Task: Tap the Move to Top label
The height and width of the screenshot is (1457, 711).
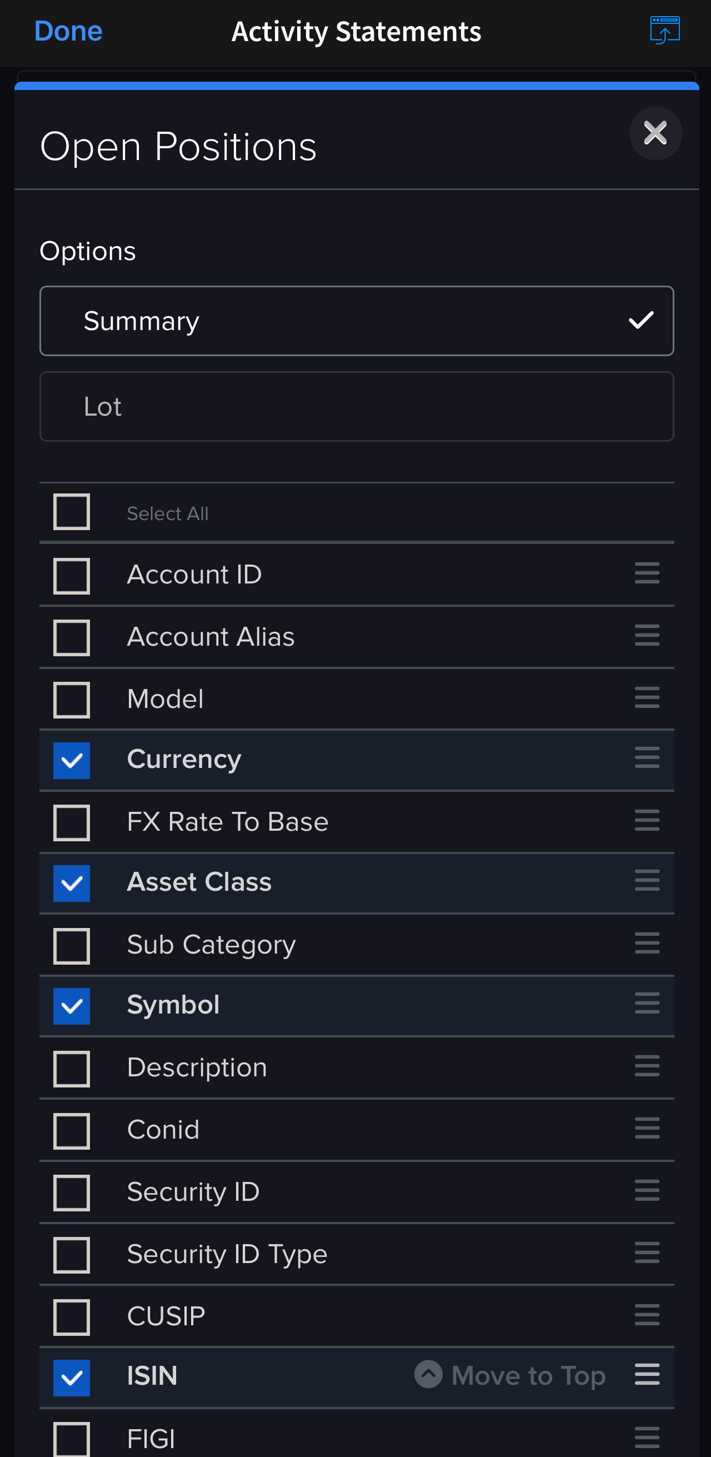Action: (x=528, y=1375)
